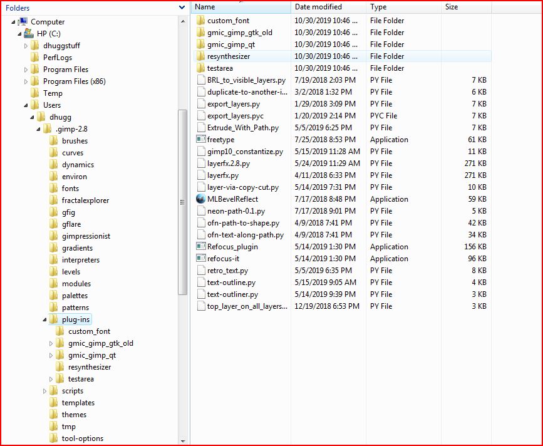
Task: Select file export_layers.py in list
Action: pos(234,104)
